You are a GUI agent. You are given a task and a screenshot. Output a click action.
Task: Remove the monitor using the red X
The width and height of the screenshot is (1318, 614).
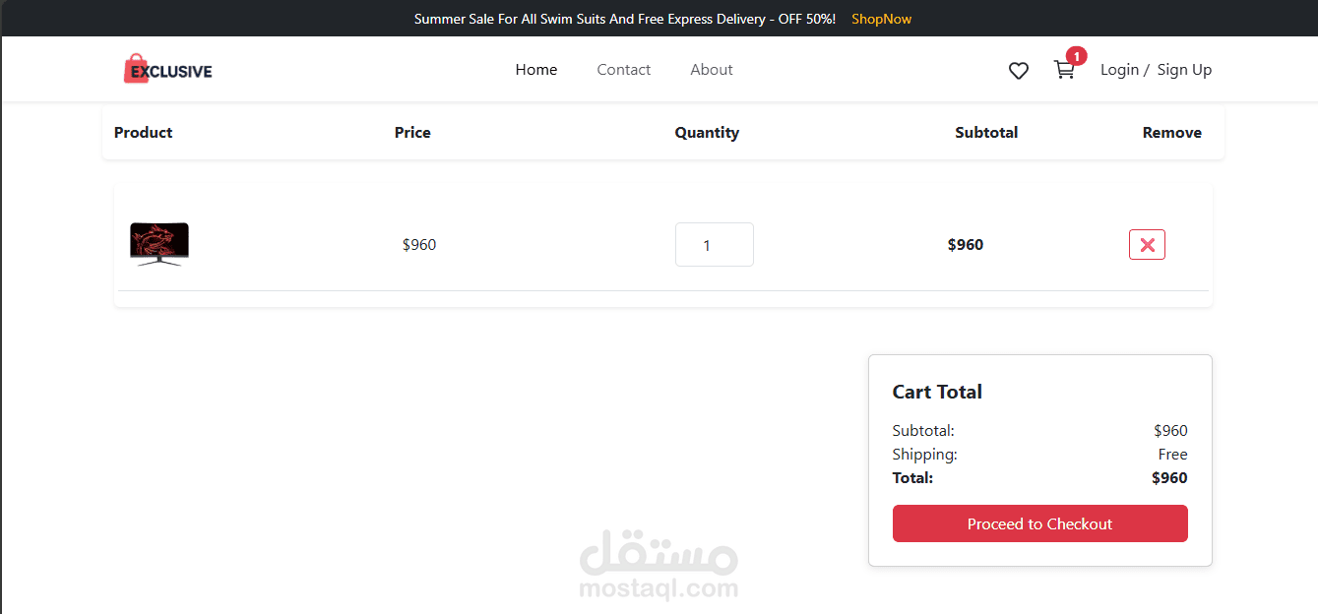tap(1147, 245)
